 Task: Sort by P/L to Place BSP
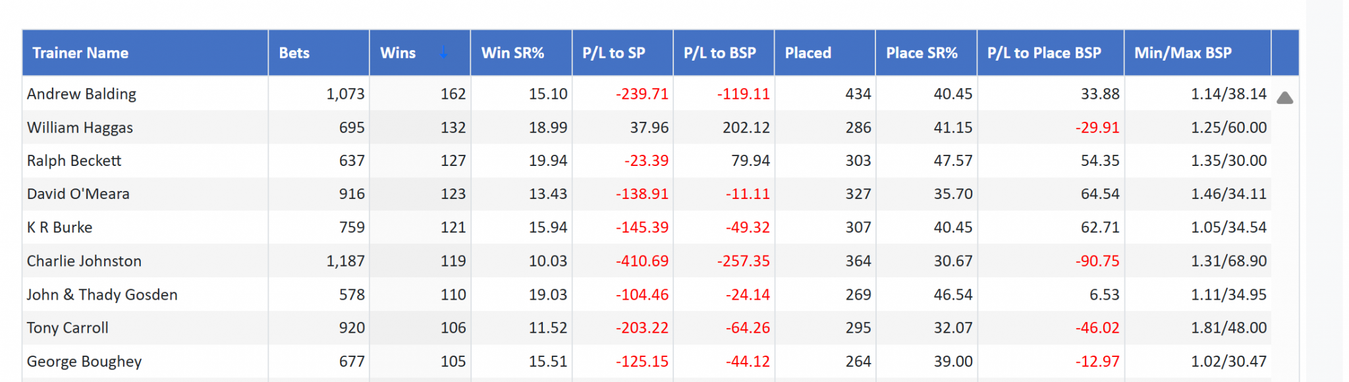point(1044,53)
